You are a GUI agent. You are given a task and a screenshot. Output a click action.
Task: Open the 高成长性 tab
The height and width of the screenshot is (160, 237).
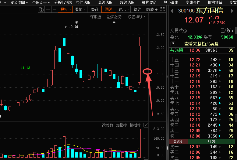point(193,2)
